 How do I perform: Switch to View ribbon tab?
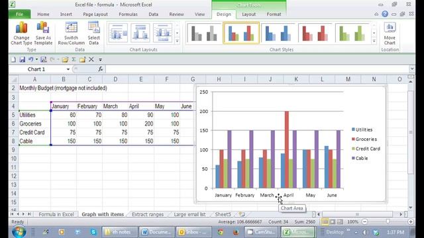pos(200,15)
